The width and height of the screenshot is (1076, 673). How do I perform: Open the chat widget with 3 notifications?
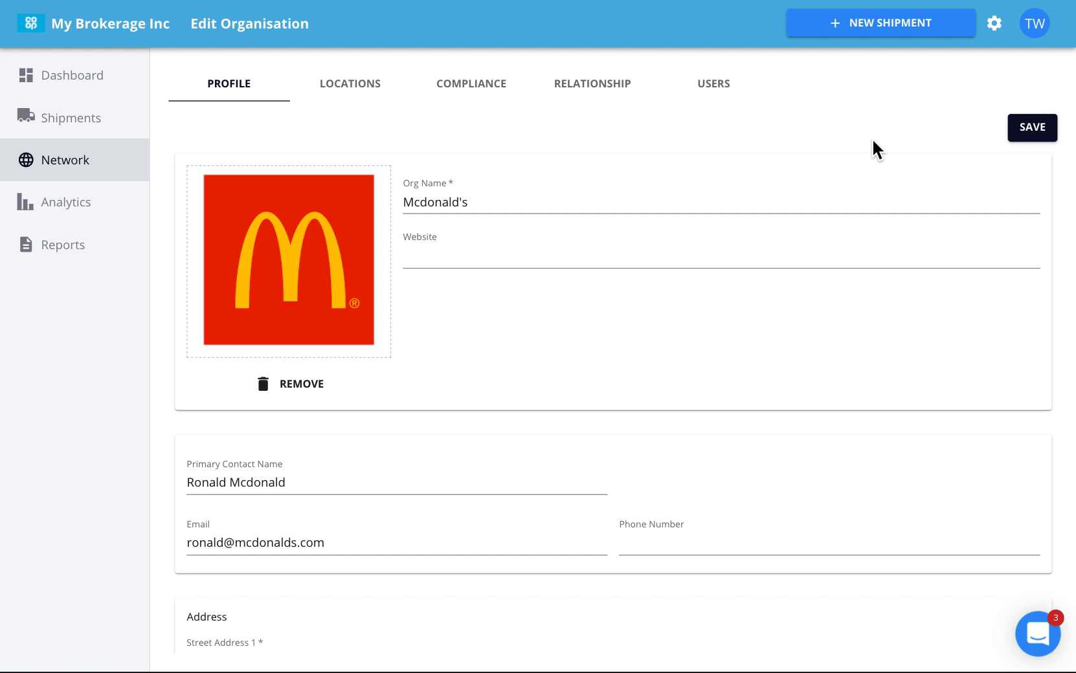(1038, 634)
